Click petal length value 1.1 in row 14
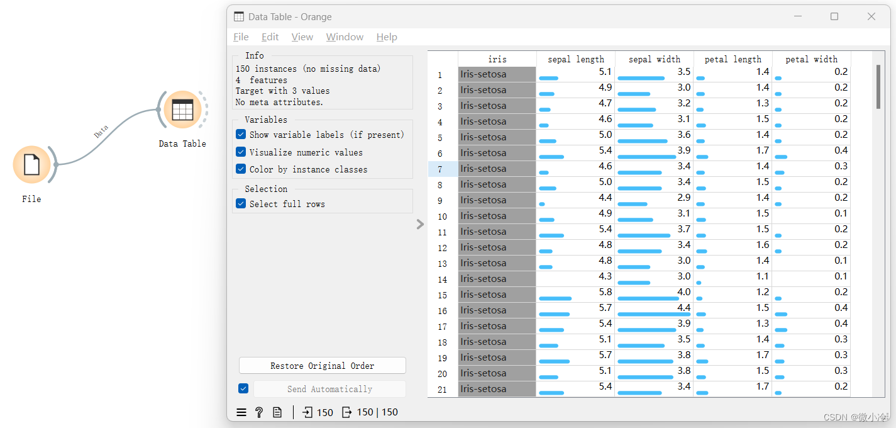 tap(733, 279)
